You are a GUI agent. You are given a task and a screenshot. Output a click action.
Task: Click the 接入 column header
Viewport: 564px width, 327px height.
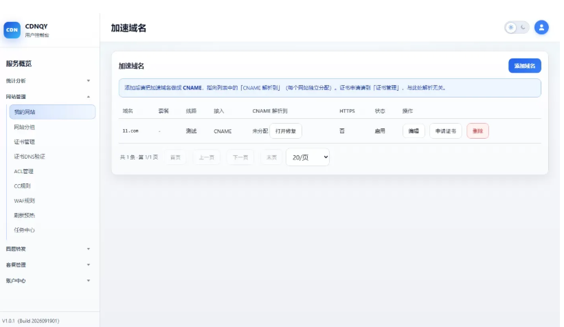(x=218, y=111)
